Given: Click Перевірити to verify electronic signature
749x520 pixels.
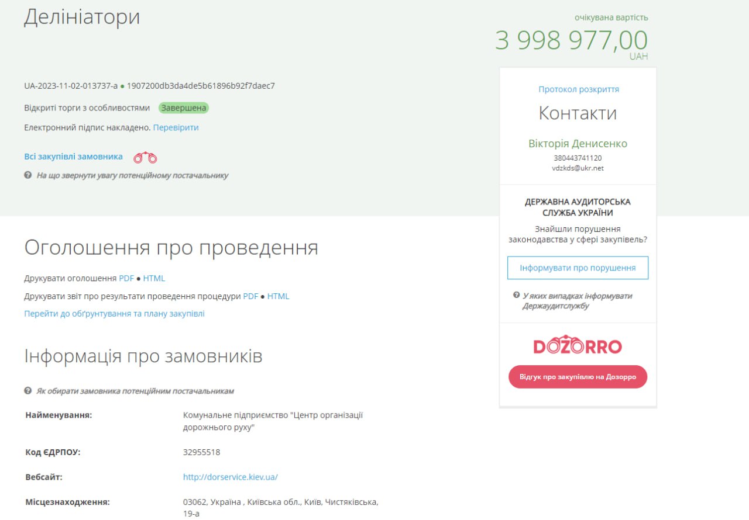Looking at the screenshot, I should [176, 127].
